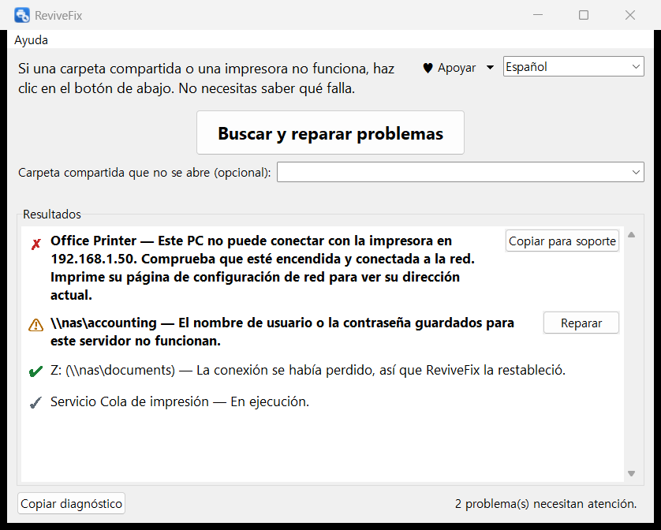
Task: Click the intro text 'Si una carpeta compartida...'
Action: (x=206, y=78)
